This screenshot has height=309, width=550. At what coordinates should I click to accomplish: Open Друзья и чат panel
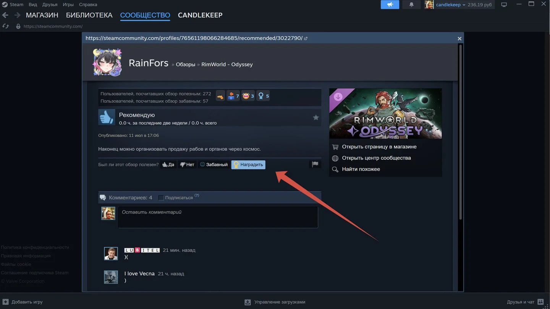coord(525,302)
